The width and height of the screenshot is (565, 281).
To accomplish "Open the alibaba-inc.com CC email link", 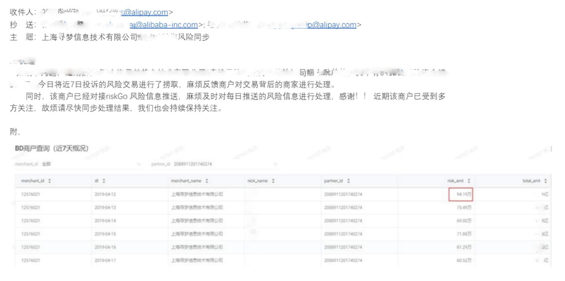I will click(x=164, y=25).
